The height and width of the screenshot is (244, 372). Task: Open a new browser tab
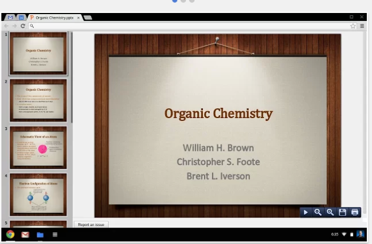[88, 18]
